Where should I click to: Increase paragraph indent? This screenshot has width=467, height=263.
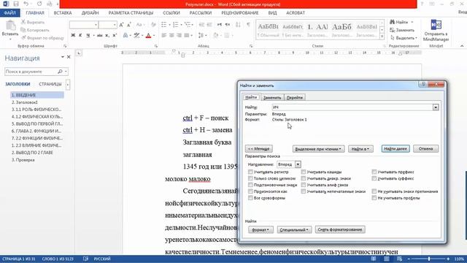(209, 25)
